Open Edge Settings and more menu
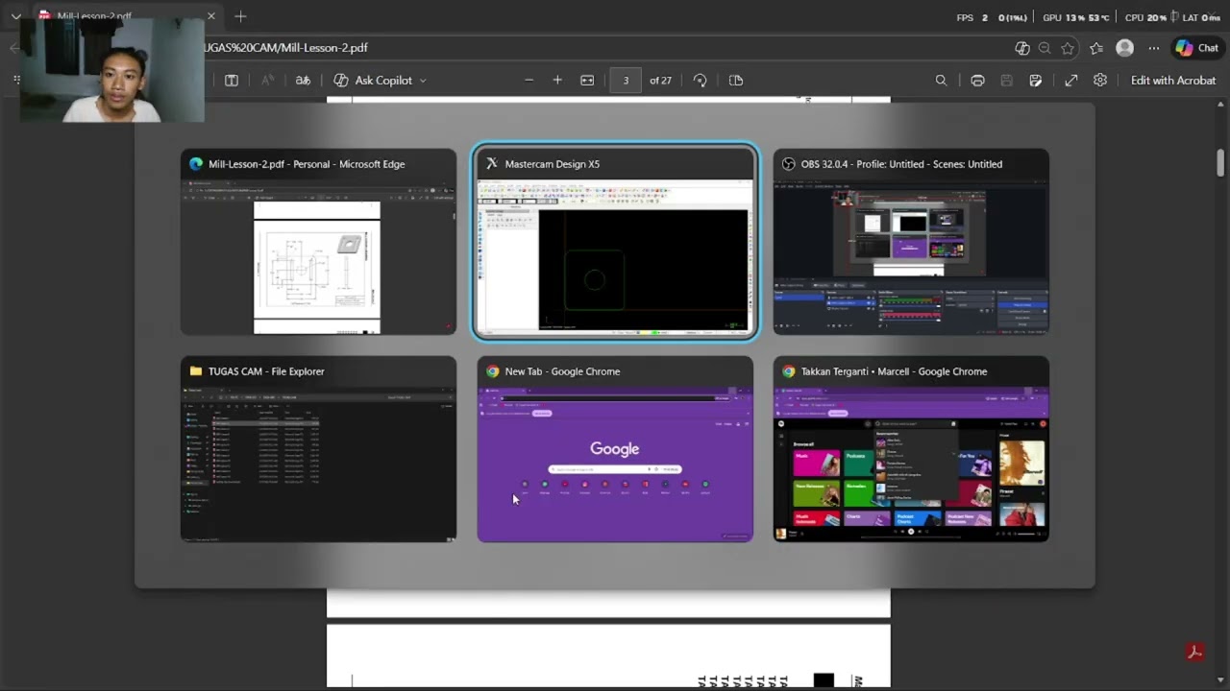Screen dimensions: 1230x691 pos(1154,48)
